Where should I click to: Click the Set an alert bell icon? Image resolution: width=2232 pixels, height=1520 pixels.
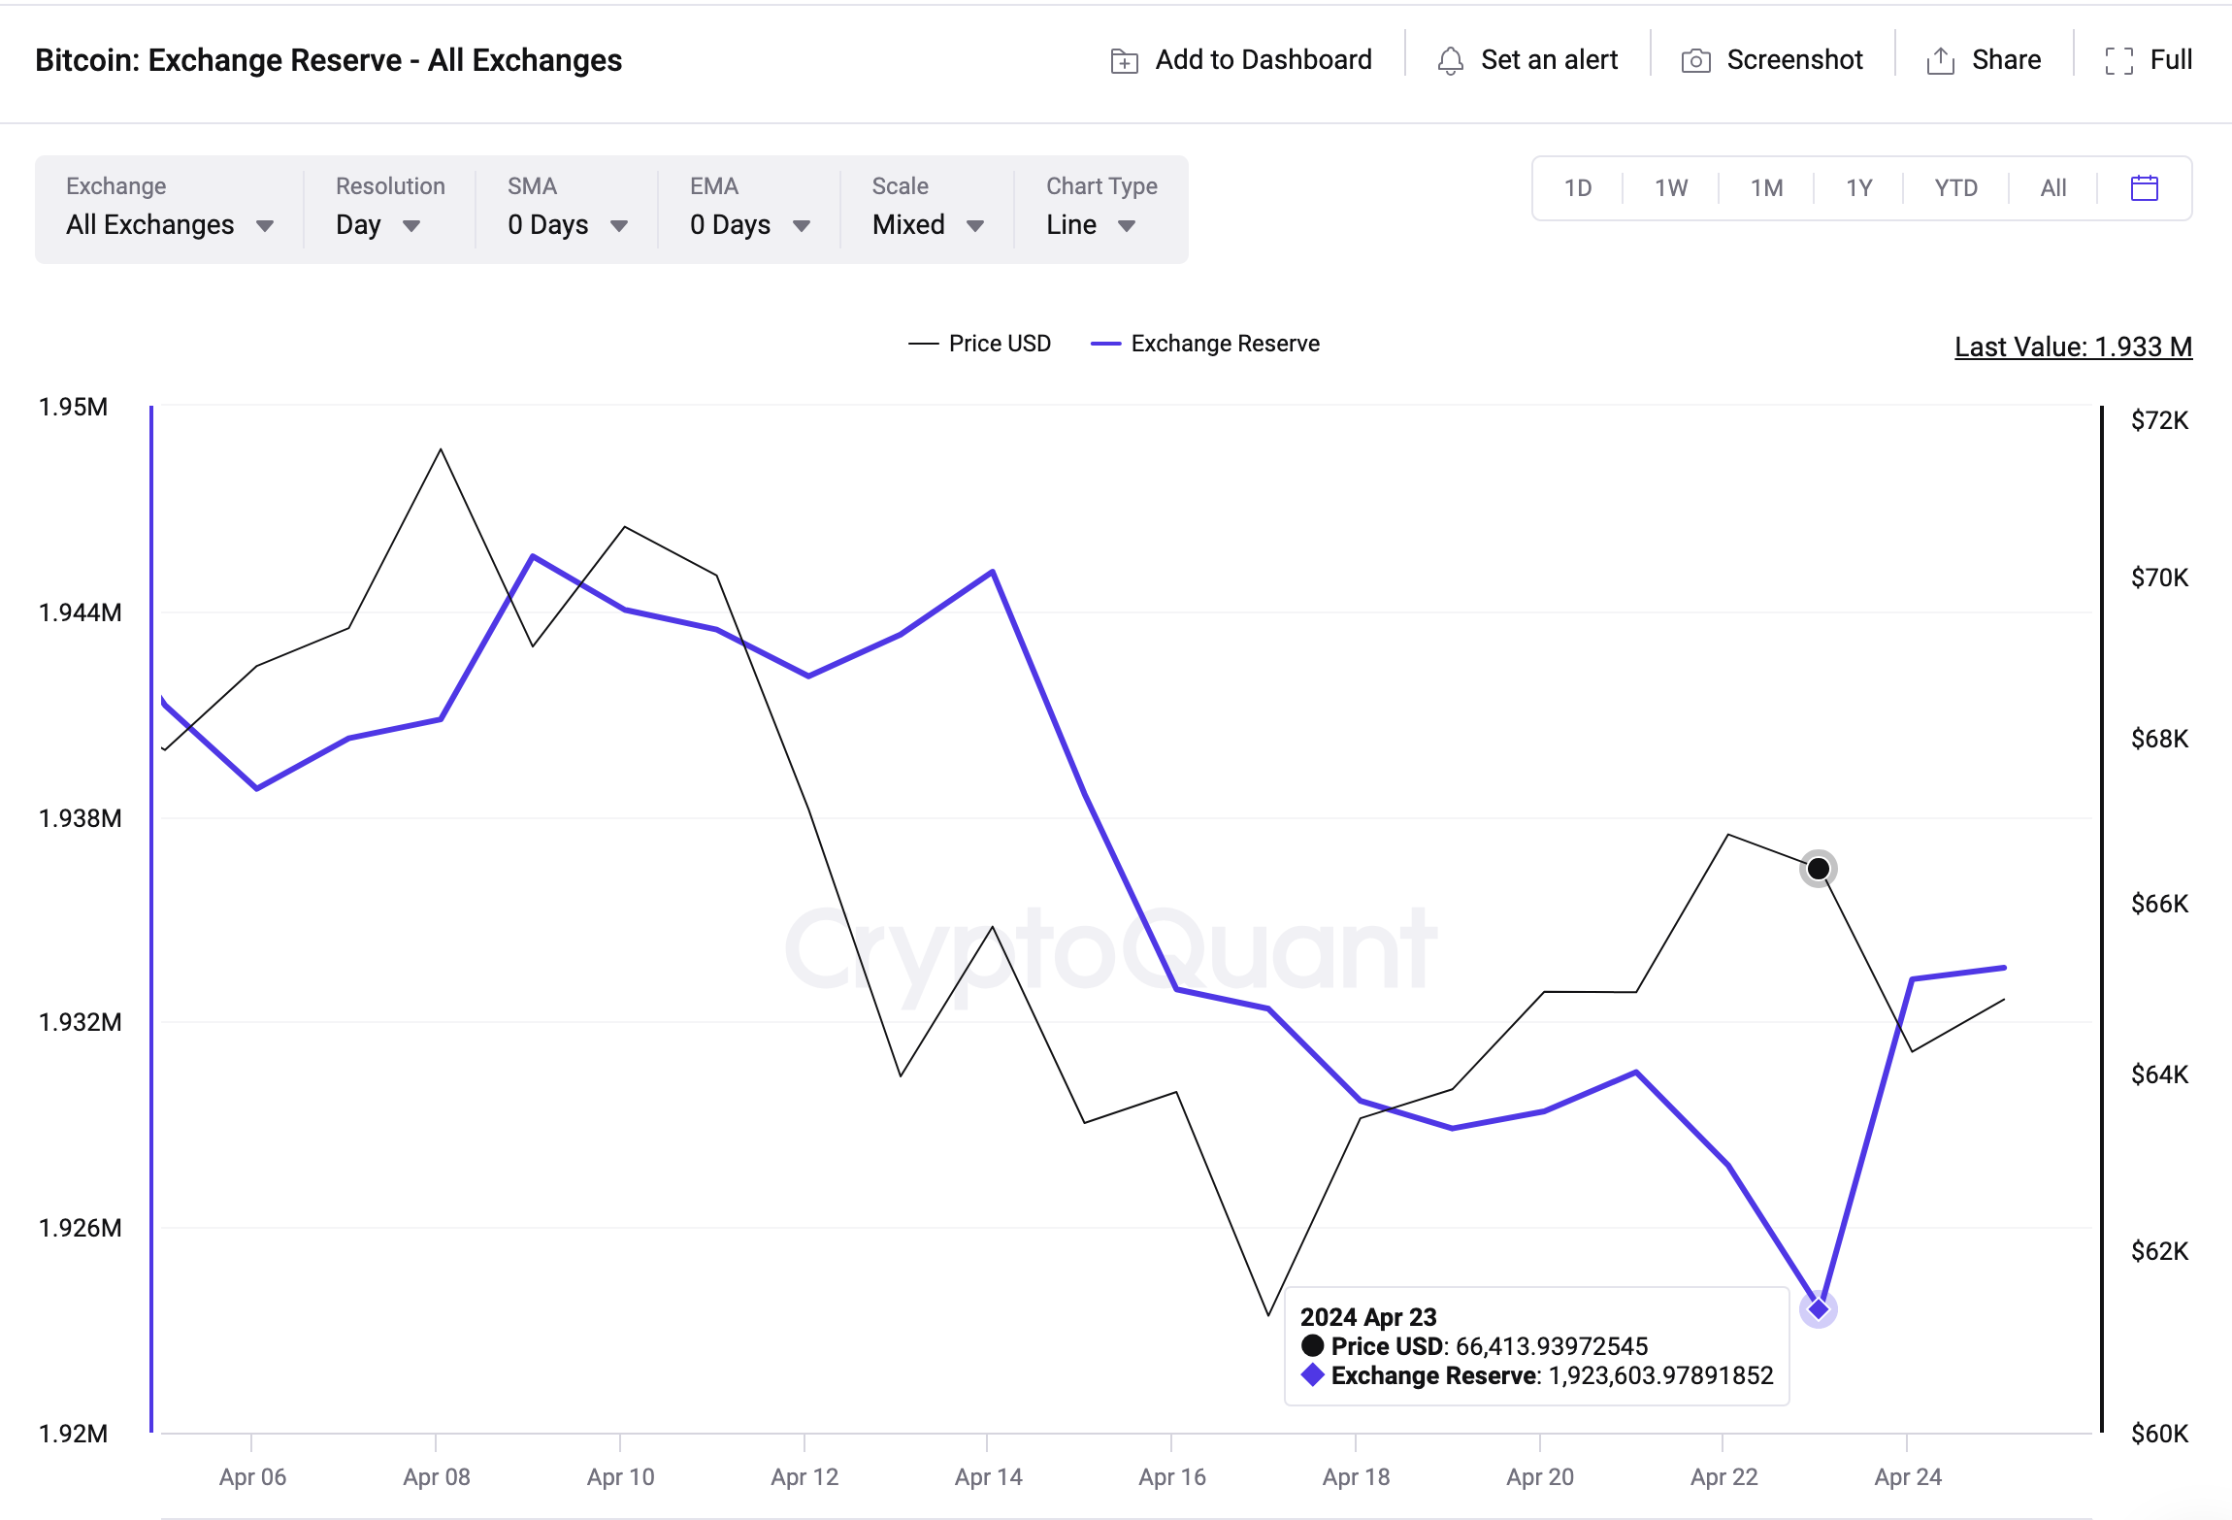tap(1450, 59)
